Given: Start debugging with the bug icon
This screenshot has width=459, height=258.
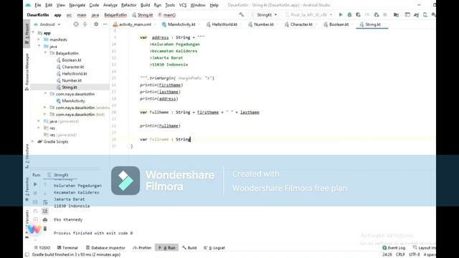Looking at the screenshot, I should [349, 14].
